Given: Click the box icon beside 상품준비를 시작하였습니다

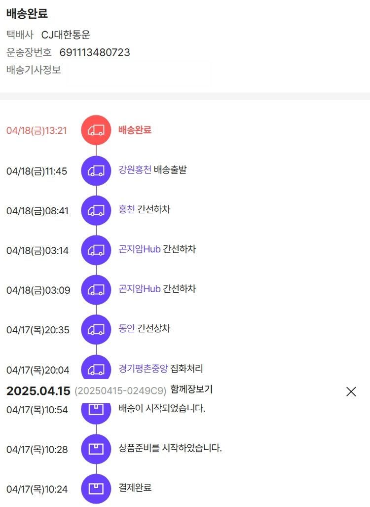Looking at the screenshot, I should coord(96,449).
